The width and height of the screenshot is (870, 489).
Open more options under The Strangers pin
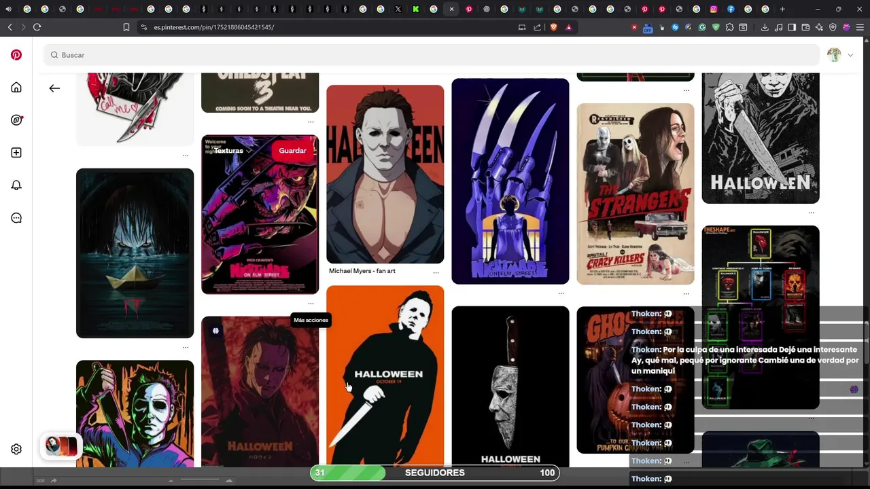click(686, 293)
